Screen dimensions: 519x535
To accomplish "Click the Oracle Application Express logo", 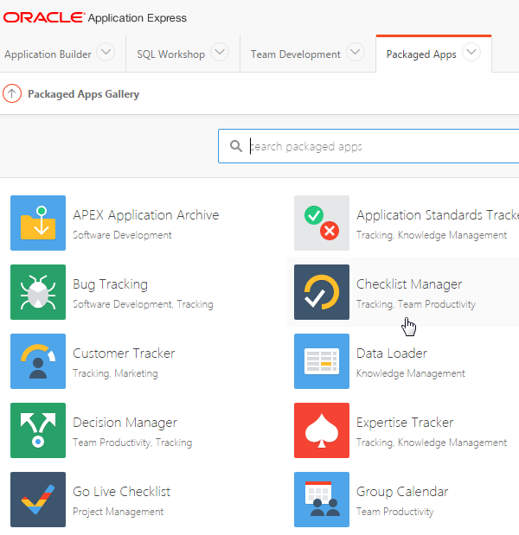I will click(95, 17).
